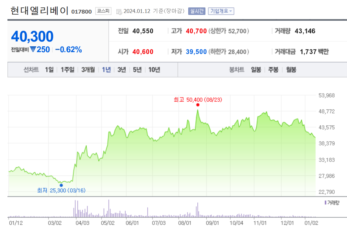347x237 pixels.
Task: Click the stock code 017800
Action: click(81, 12)
